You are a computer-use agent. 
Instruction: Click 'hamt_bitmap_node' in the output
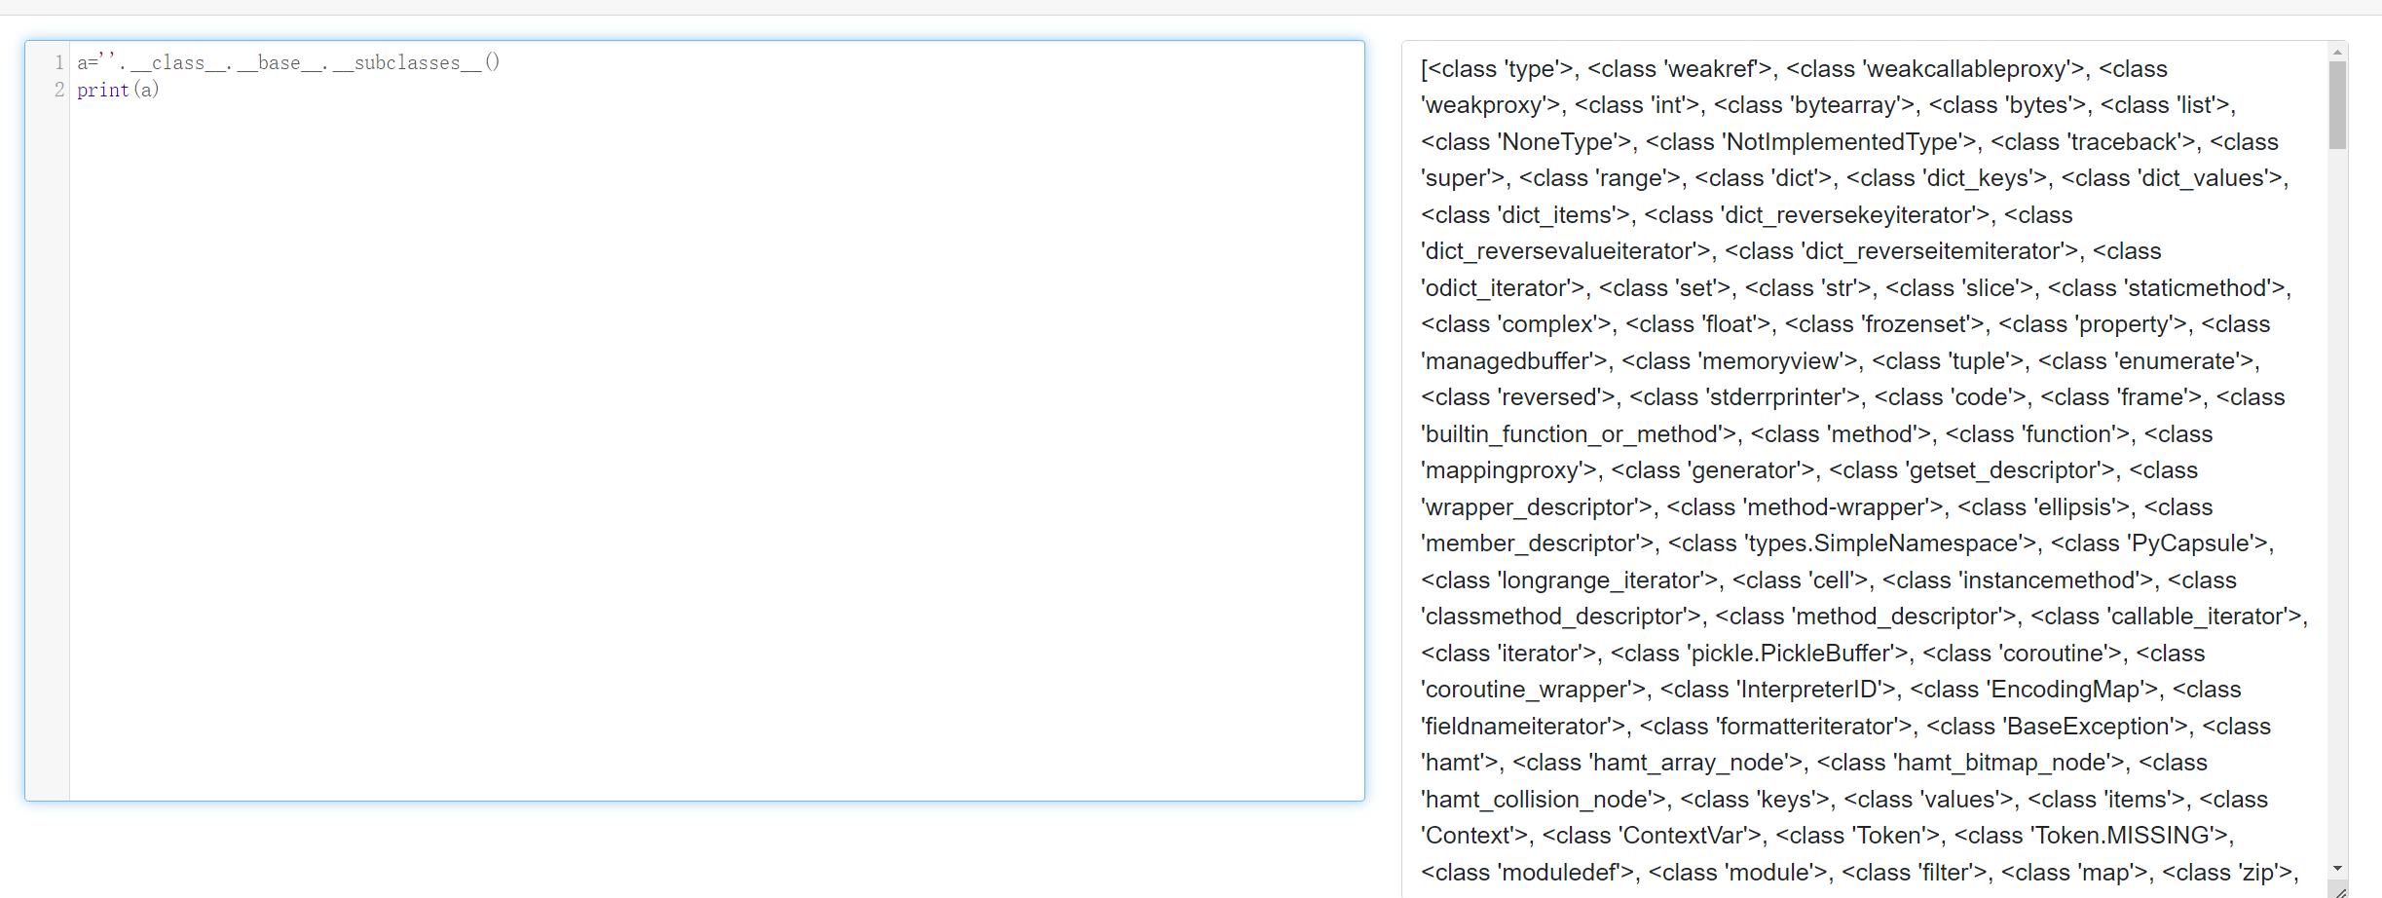(2008, 763)
